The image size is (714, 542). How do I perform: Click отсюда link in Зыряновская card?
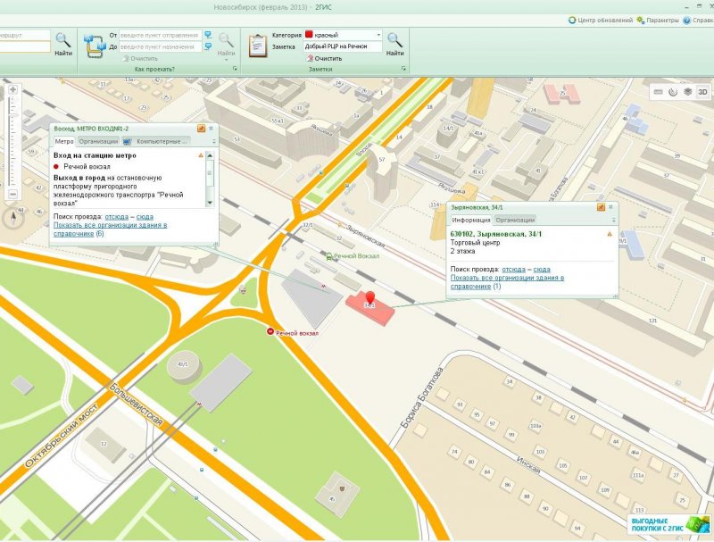(x=514, y=270)
